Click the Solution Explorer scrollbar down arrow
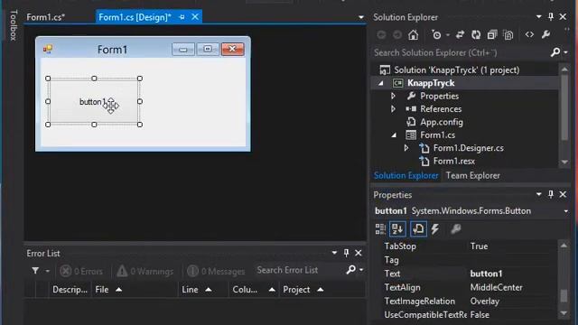578x325 pixels. (564, 162)
